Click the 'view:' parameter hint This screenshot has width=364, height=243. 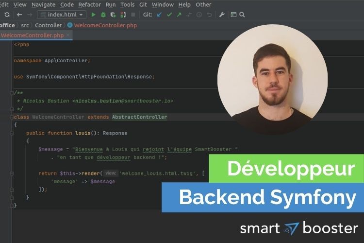(x=111, y=173)
